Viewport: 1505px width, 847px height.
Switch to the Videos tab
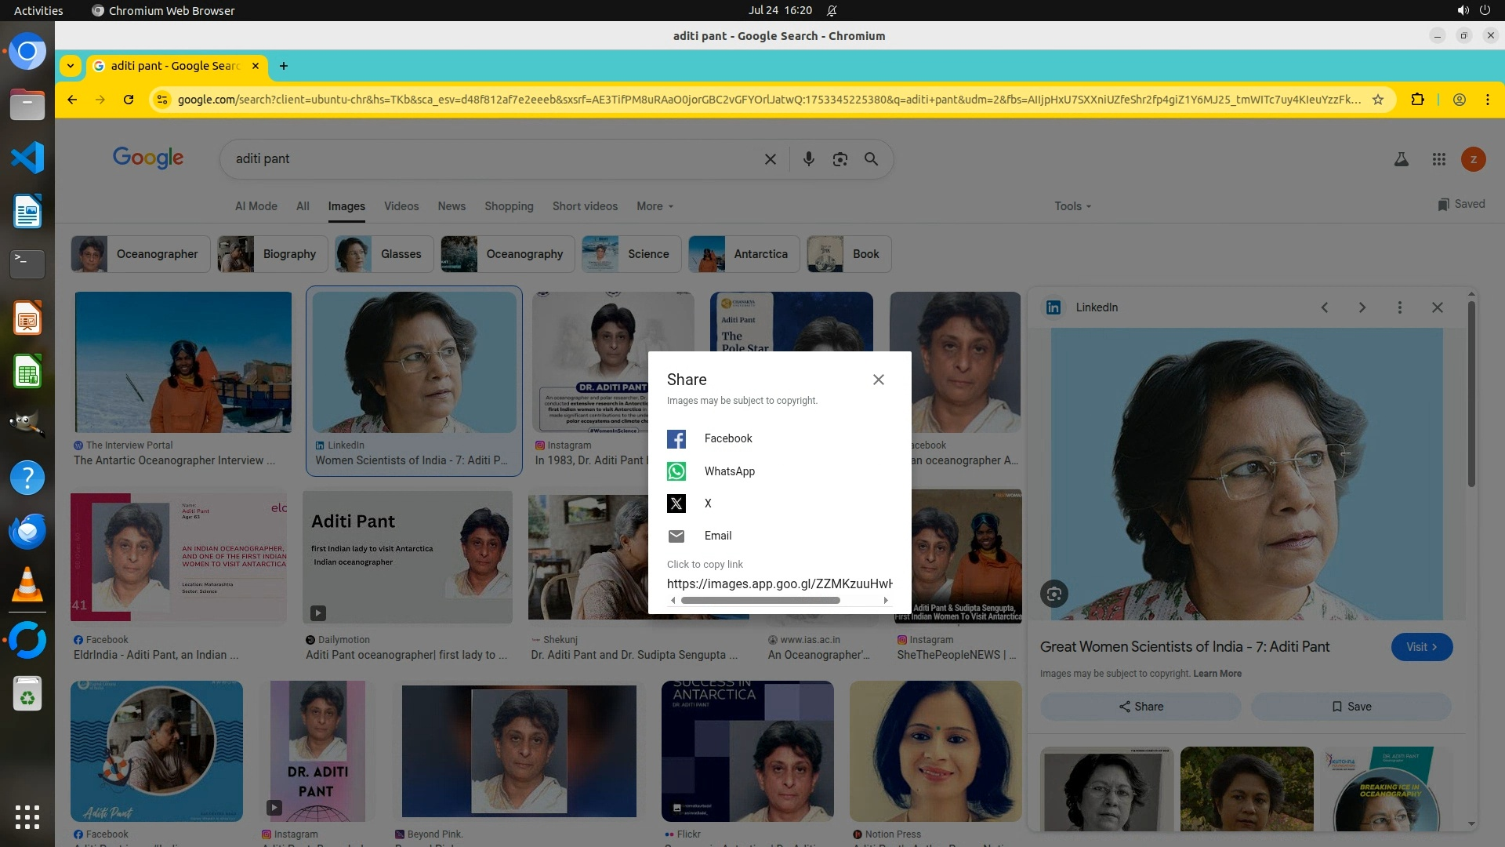(x=401, y=206)
